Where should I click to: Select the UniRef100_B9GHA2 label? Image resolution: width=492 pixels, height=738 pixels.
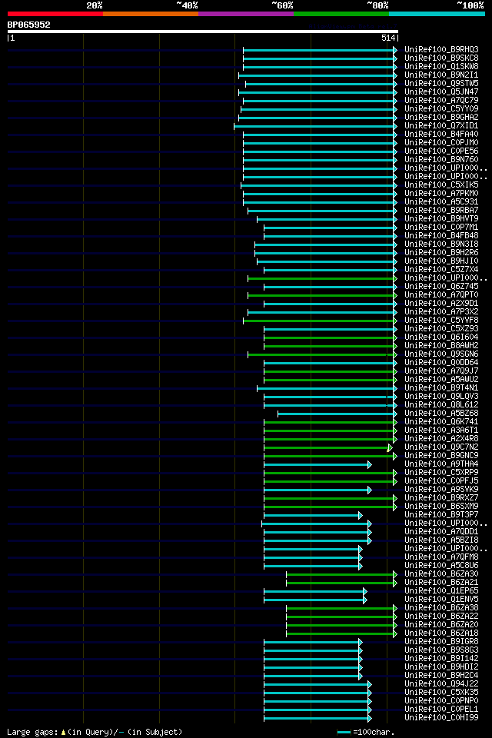[x=441, y=117]
